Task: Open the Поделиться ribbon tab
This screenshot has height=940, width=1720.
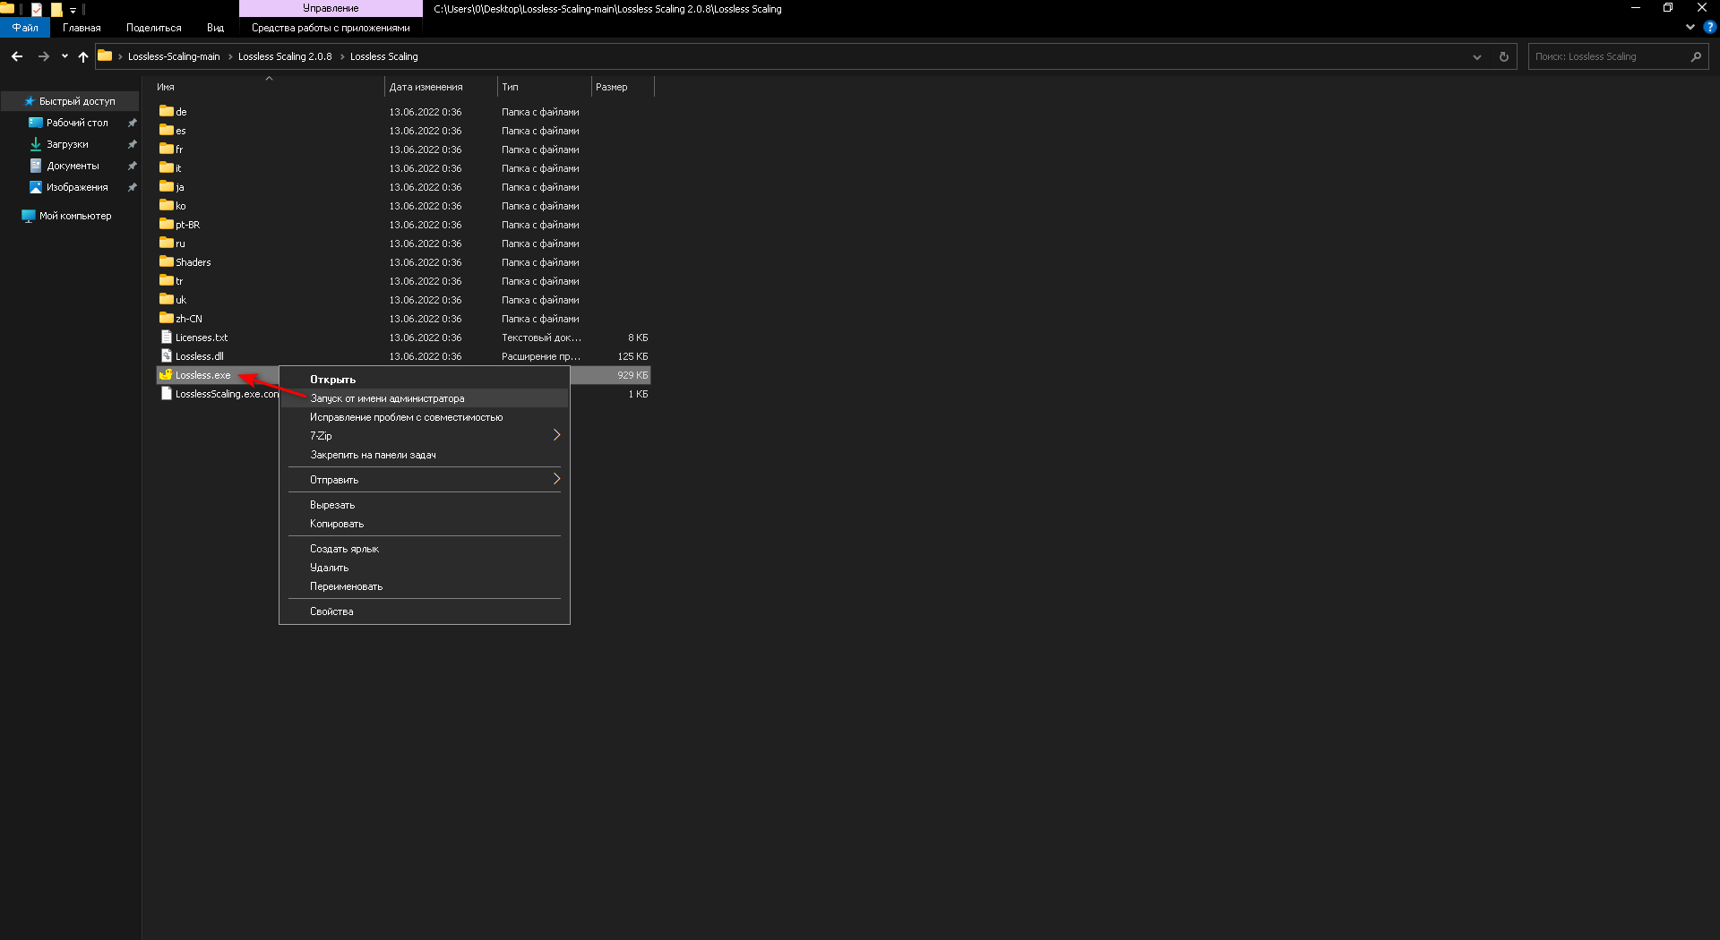Action: click(153, 28)
